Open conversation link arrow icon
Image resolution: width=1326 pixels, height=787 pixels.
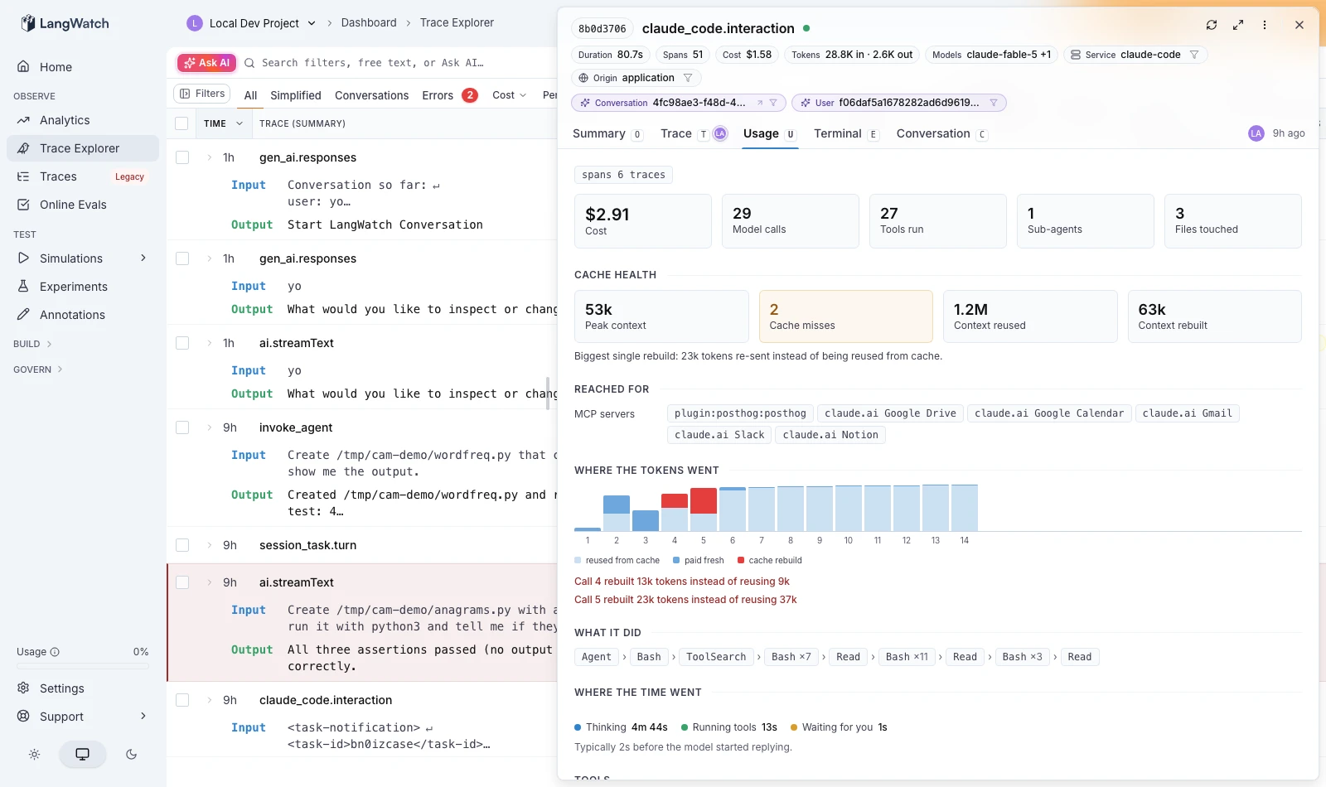click(759, 103)
